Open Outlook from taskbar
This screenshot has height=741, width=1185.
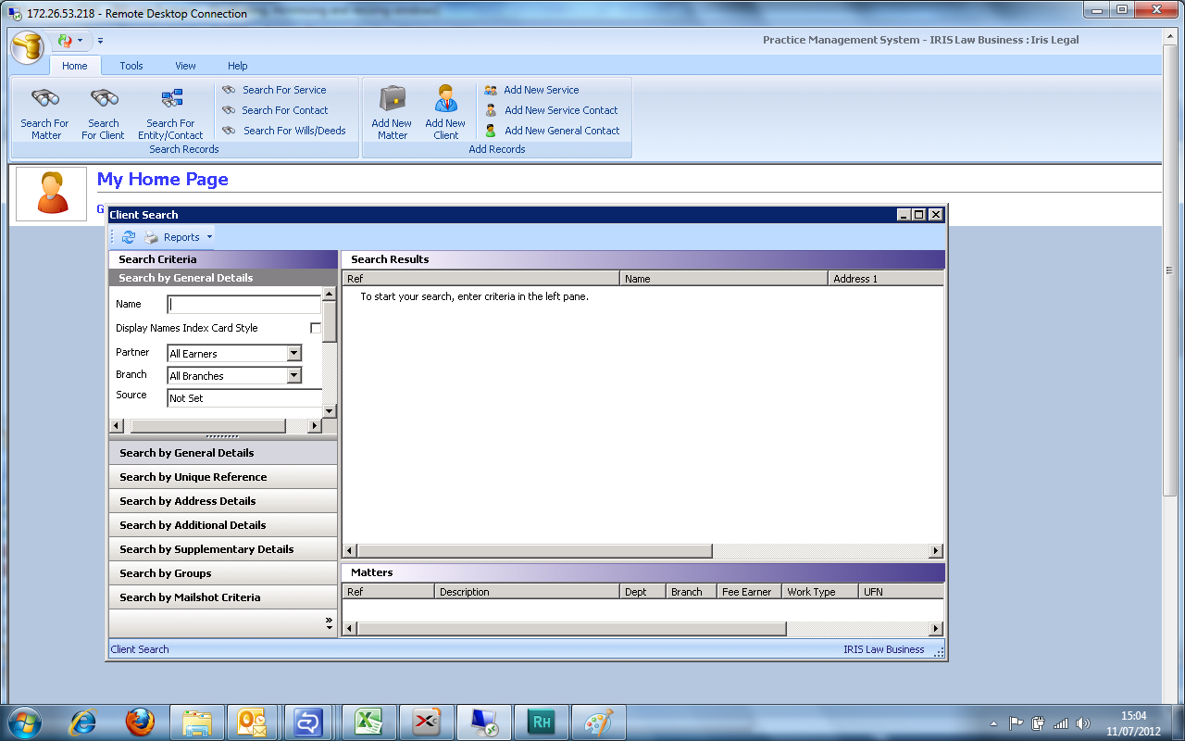252,722
